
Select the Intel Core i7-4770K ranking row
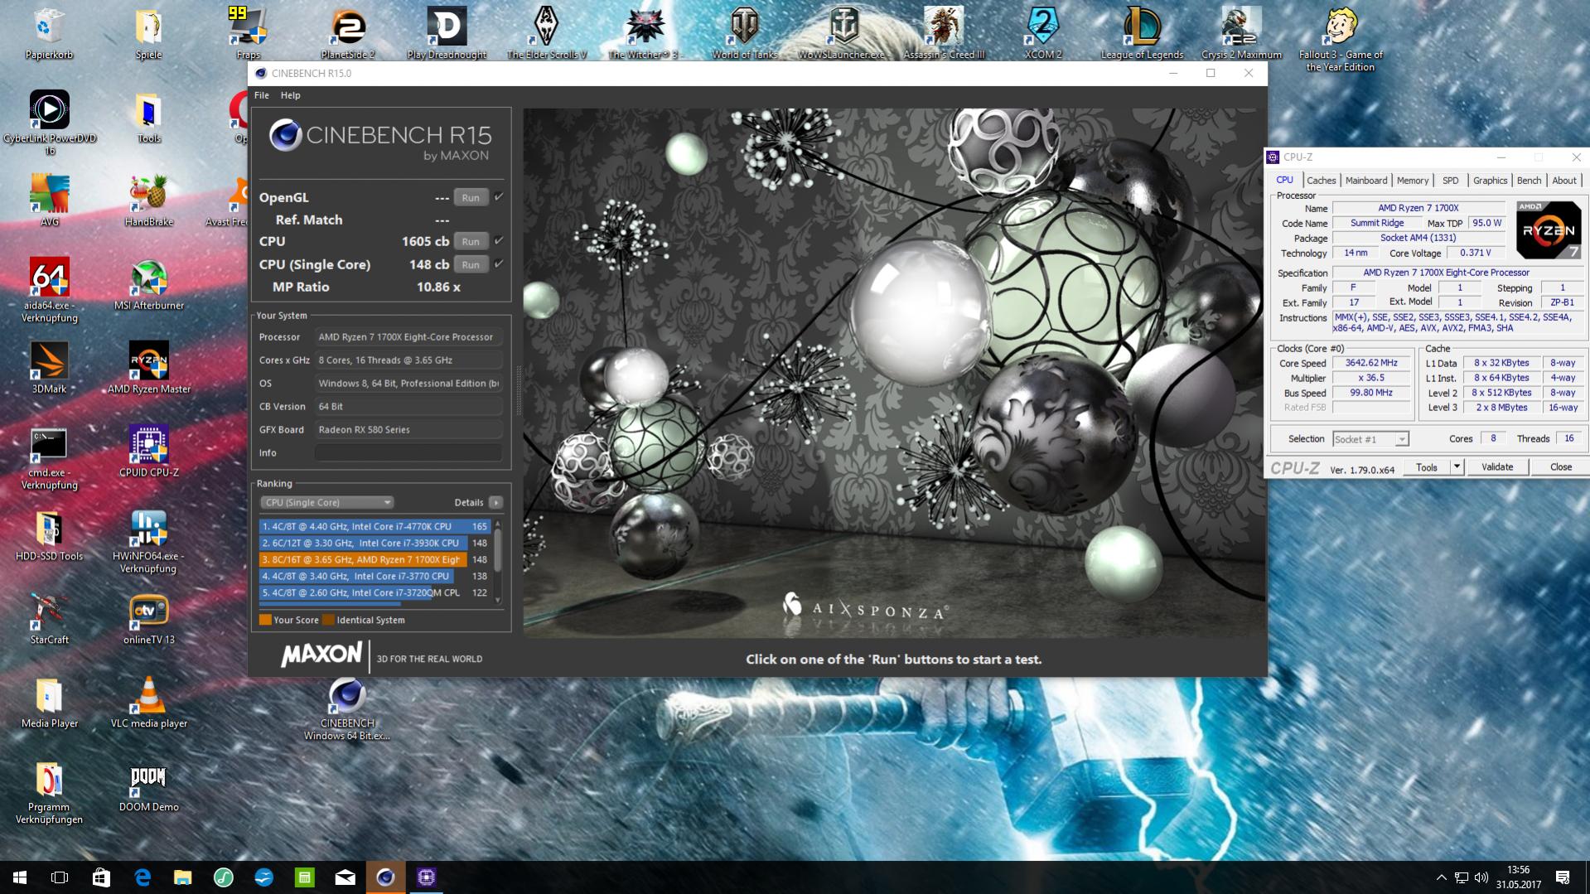375,527
